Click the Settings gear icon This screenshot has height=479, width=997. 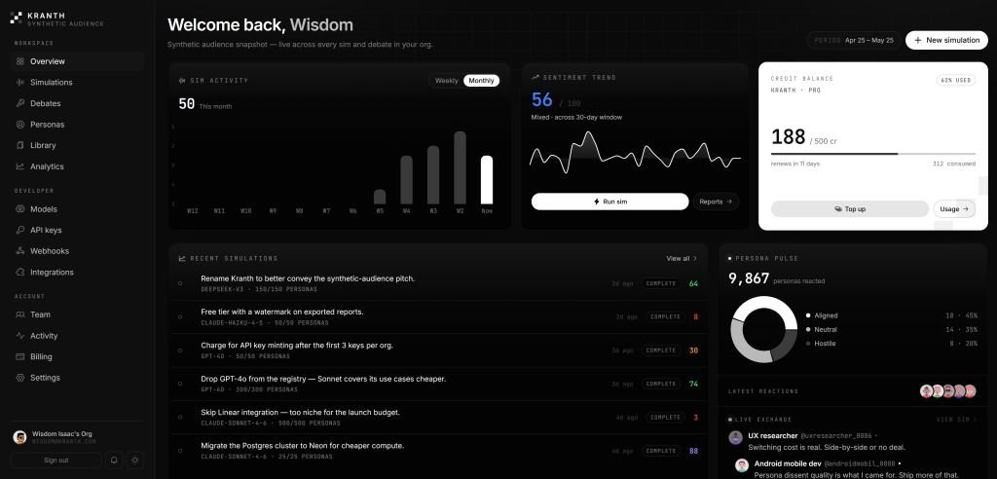(20, 377)
